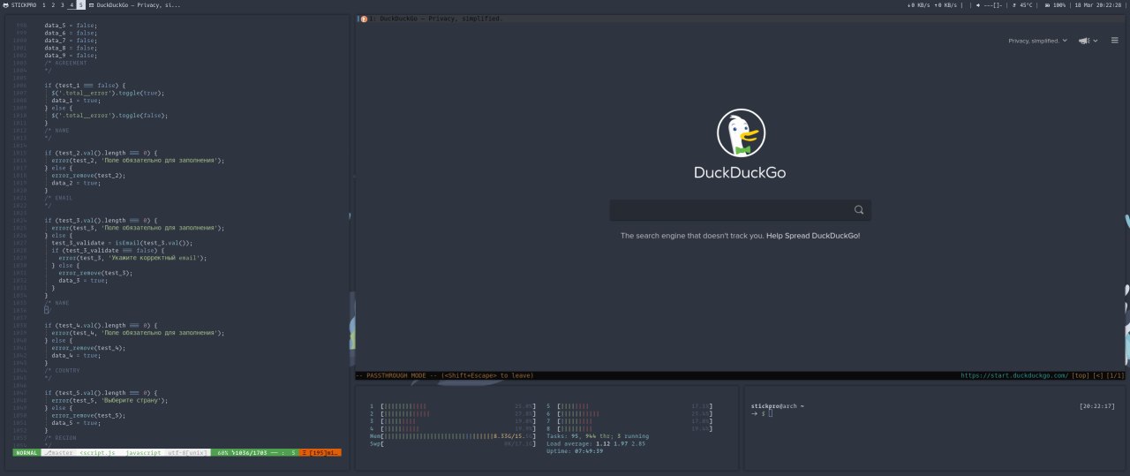Image resolution: width=1130 pixels, height=476 pixels.
Task: Click the DuckDuckGo wordmark text
Action: (740, 172)
